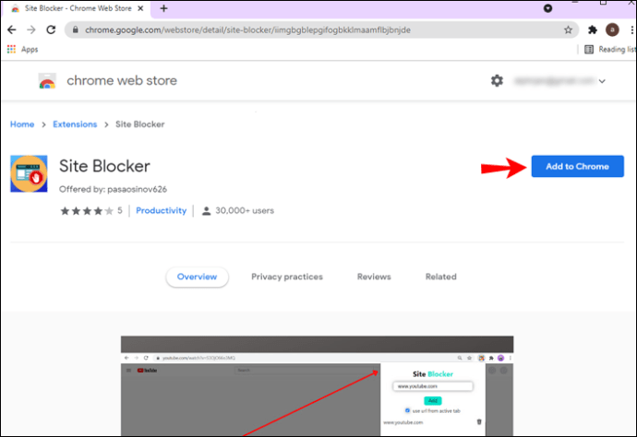
Task: Open Web Store settings gear
Action: pos(497,81)
